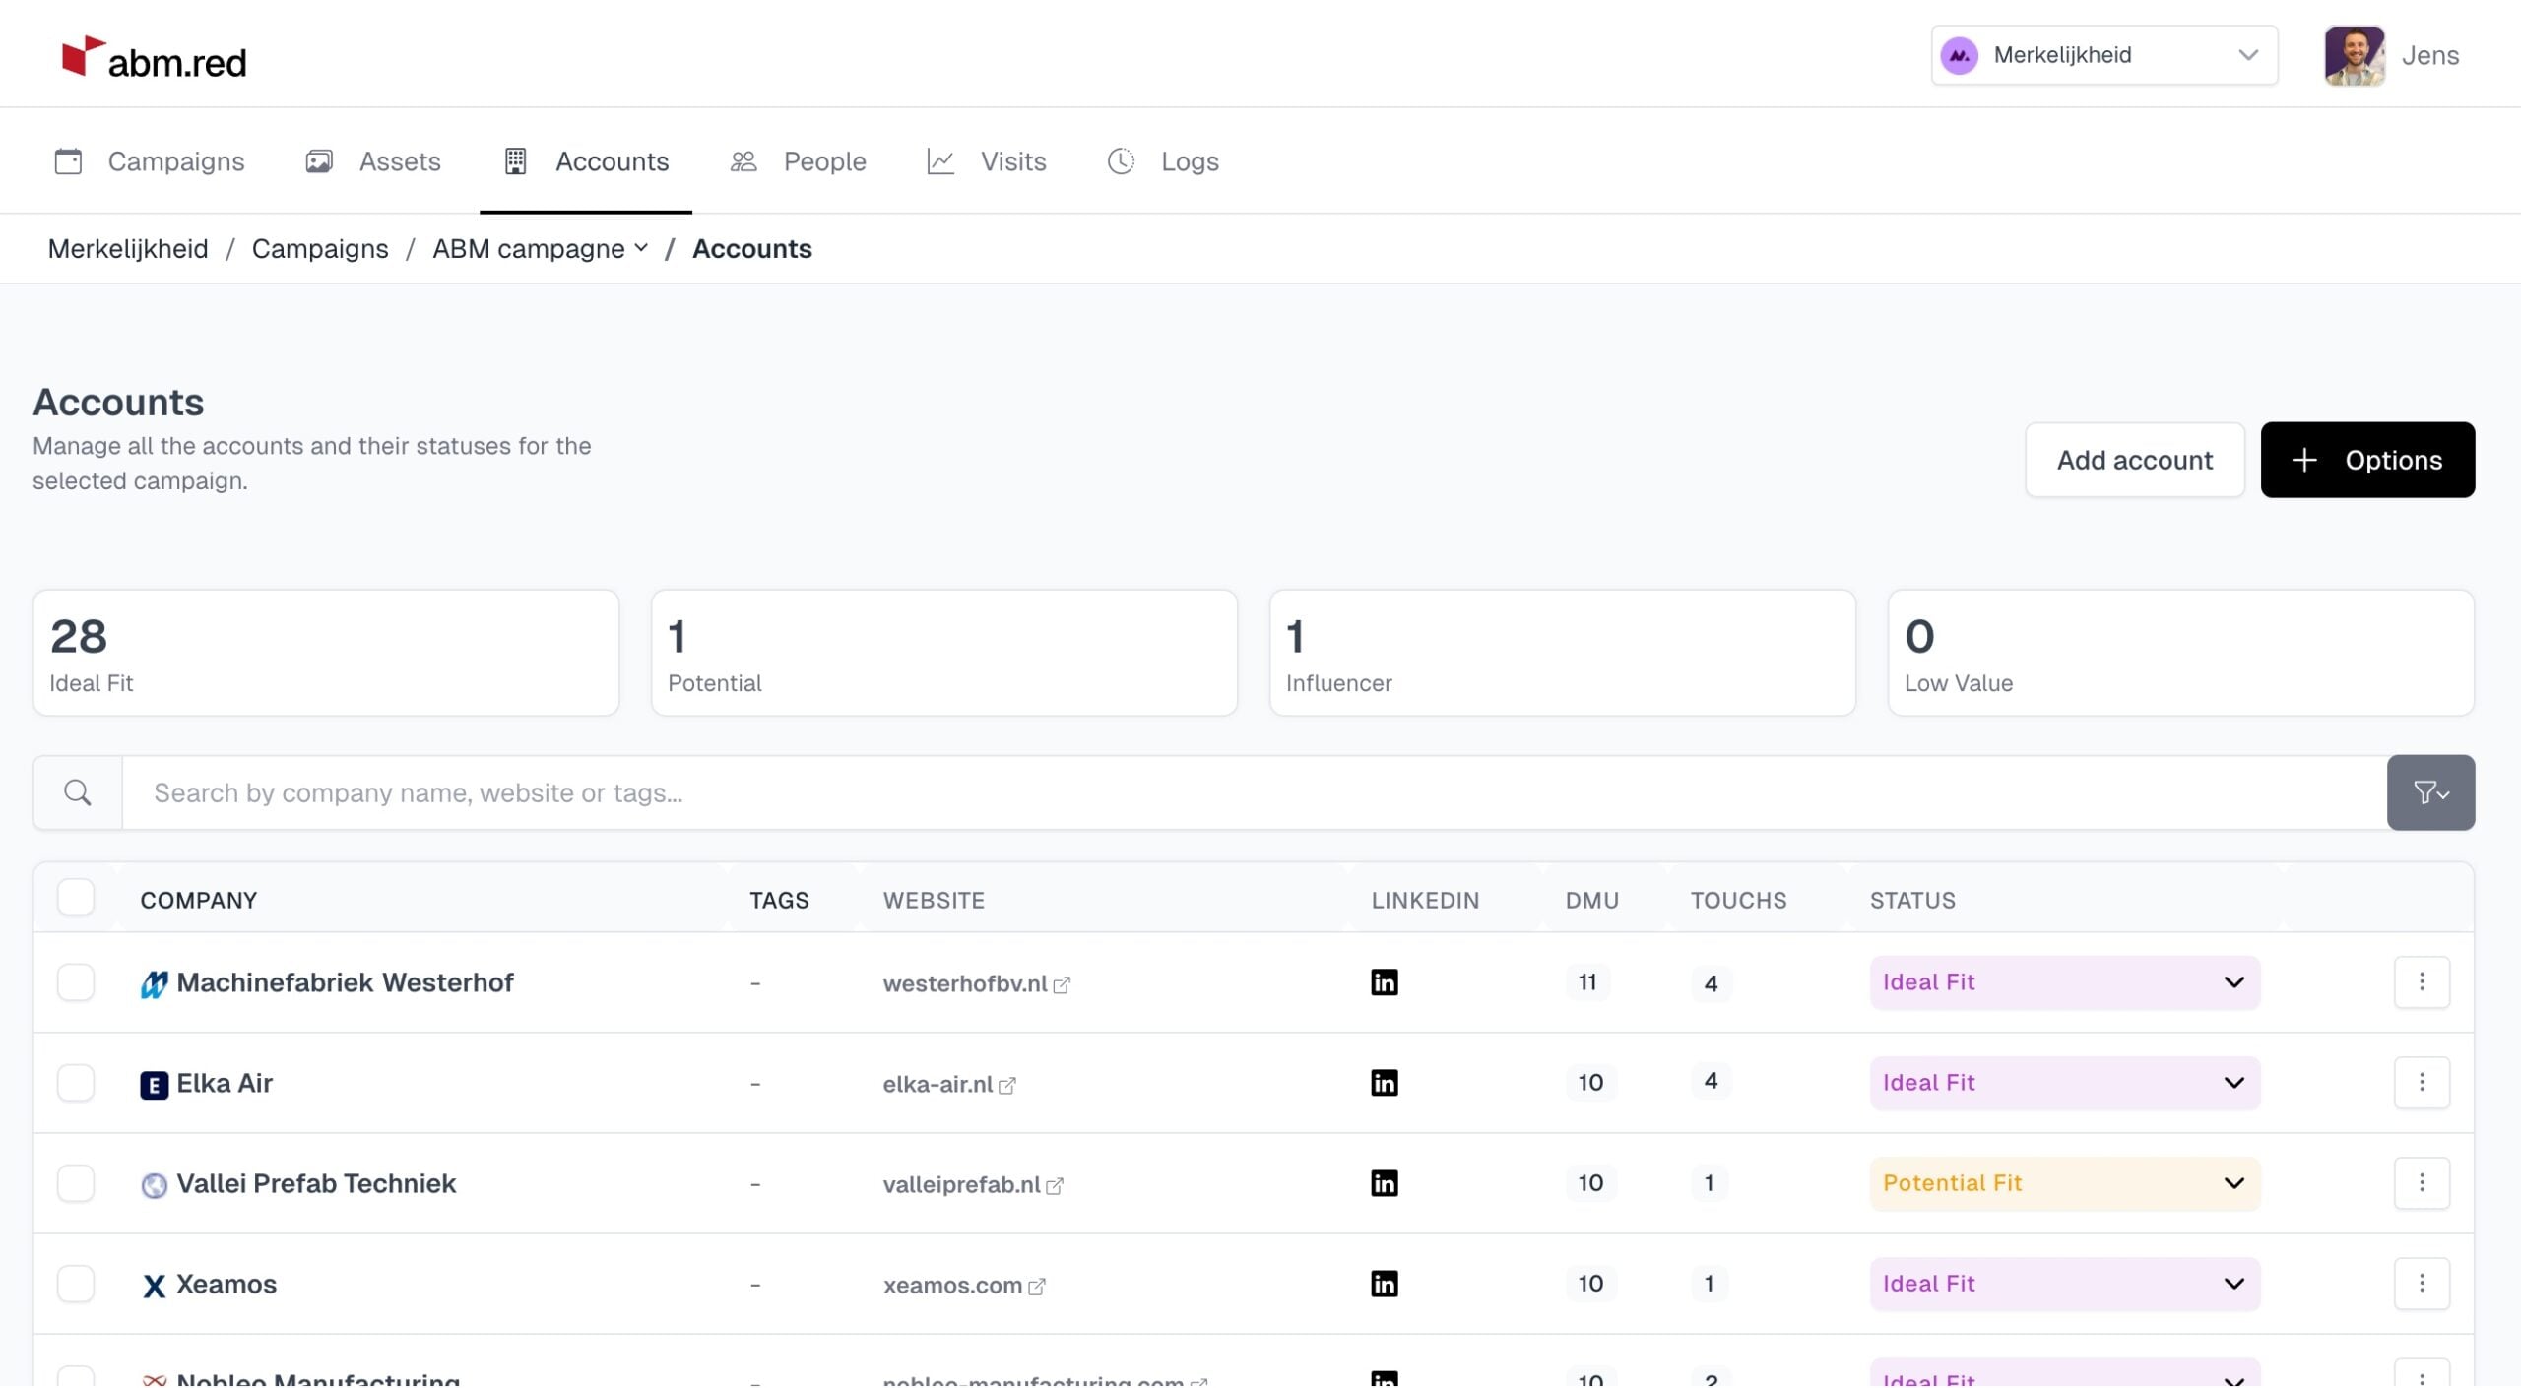Image resolution: width=2521 pixels, height=1388 pixels.
Task: Click the abm.red logo
Action: (x=155, y=59)
